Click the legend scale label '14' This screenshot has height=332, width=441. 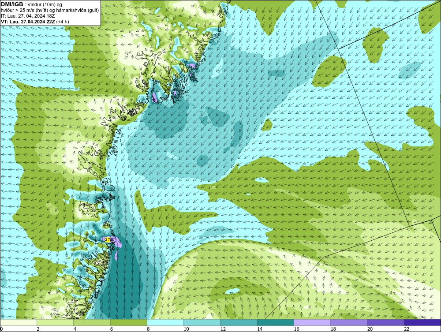coord(260,329)
